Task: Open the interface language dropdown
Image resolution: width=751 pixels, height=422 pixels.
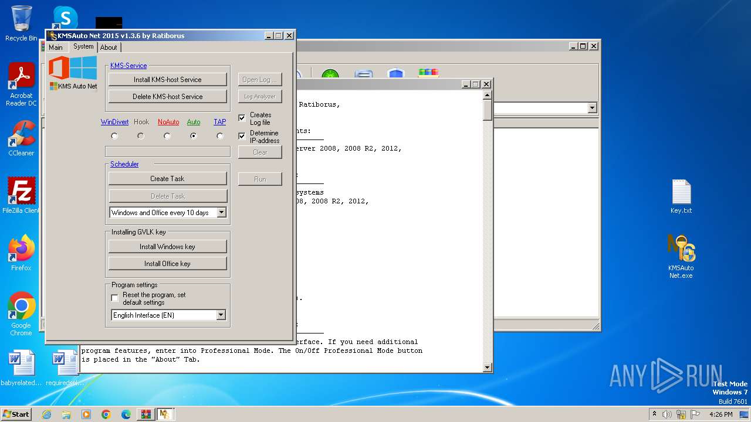Action: (x=221, y=315)
